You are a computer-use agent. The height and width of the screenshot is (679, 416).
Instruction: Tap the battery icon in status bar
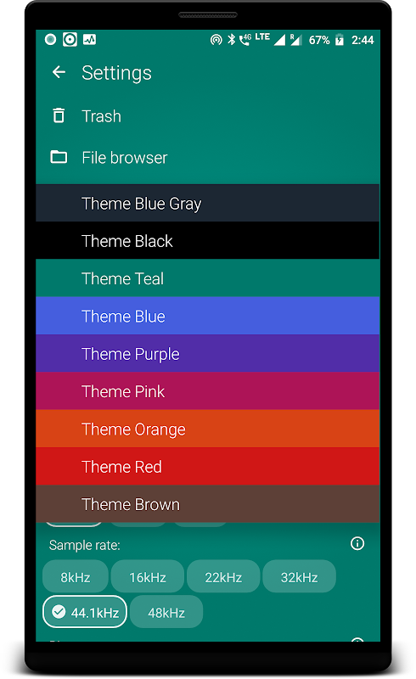[x=340, y=40]
